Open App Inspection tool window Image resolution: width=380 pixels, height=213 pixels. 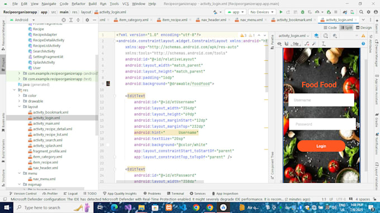(225, 193)
